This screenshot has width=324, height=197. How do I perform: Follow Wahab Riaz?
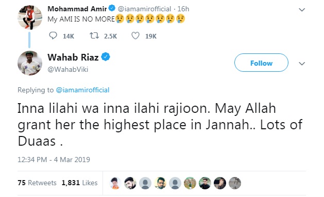click(261, 63)
